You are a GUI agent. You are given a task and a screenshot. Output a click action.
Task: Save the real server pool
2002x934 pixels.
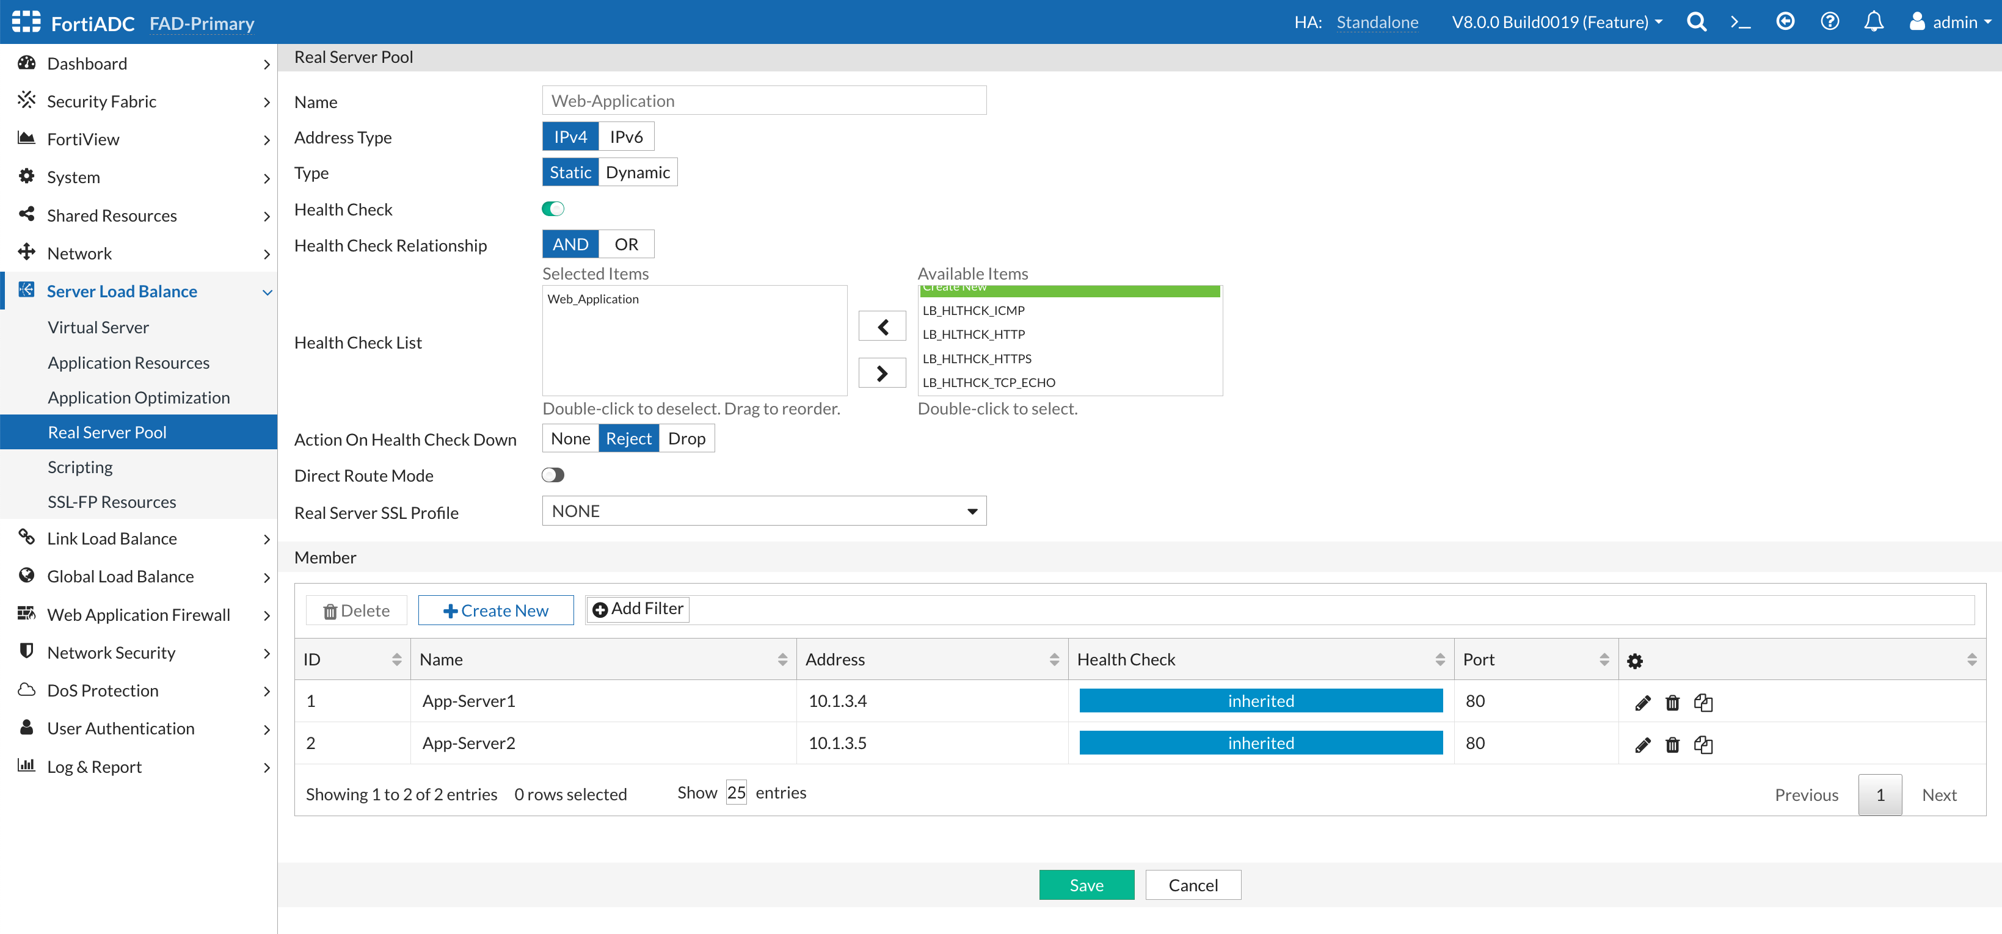point(1086,885)
